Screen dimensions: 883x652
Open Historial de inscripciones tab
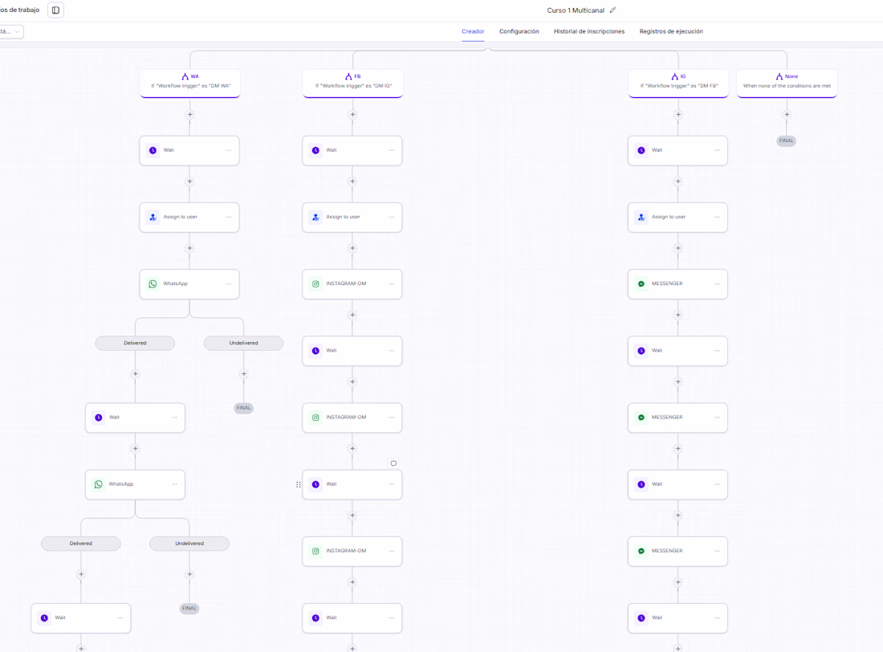tap(589, 31)
